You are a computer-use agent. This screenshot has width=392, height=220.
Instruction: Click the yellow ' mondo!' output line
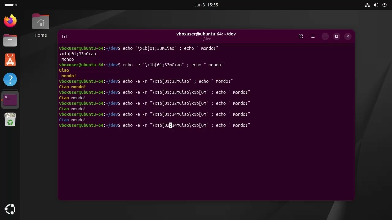[x=69, y=76]
